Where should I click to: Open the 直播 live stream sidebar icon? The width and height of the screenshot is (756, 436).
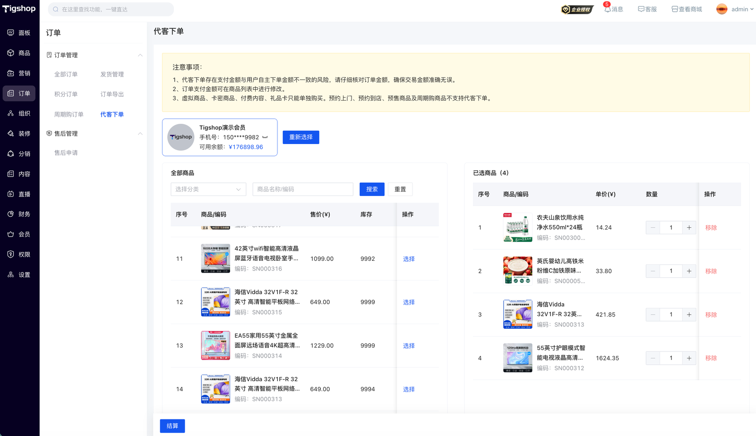point(11,194)
